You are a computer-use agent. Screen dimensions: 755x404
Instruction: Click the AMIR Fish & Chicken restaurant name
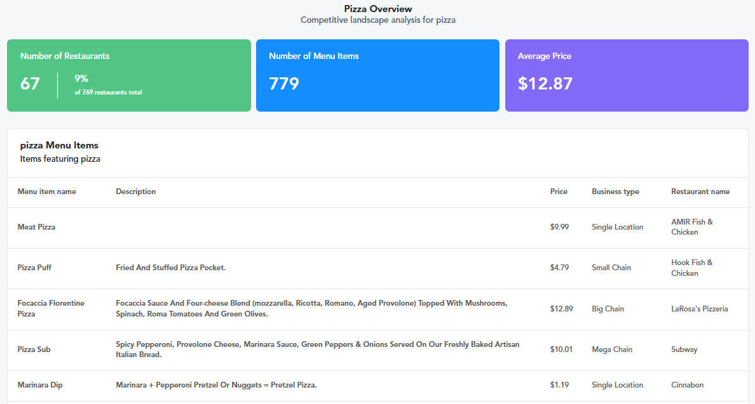(692, 227)
